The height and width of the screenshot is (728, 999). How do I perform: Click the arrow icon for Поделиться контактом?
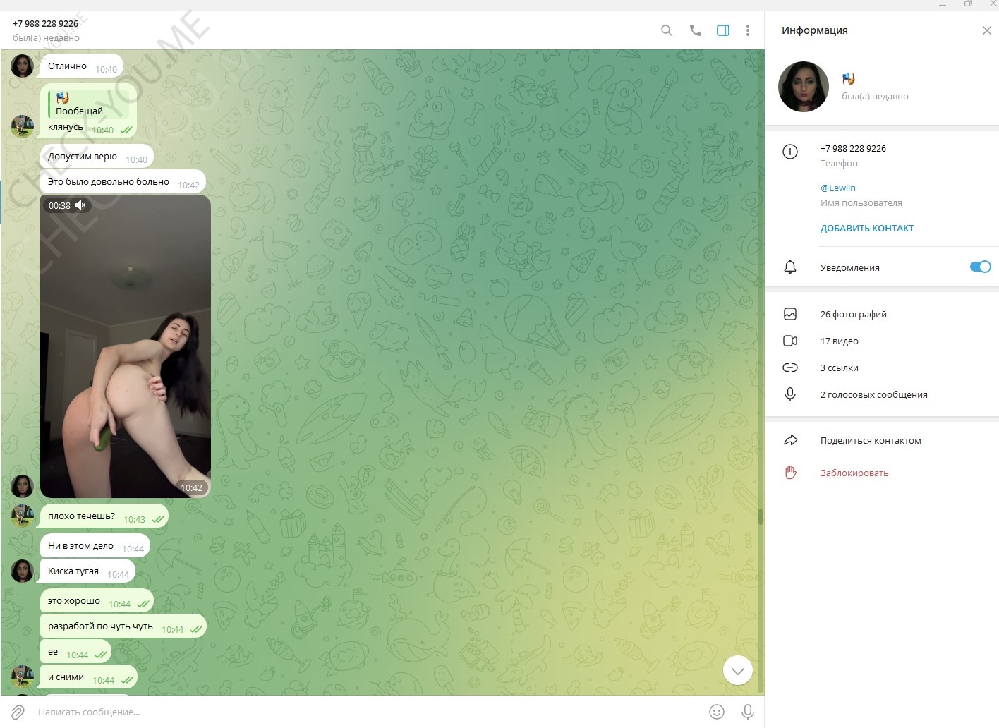click(790, 441)
